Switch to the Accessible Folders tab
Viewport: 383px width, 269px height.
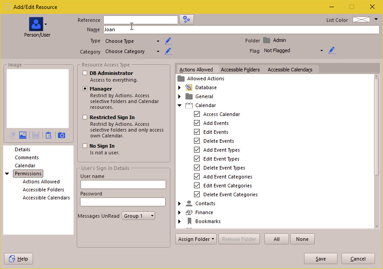(240, 70)
